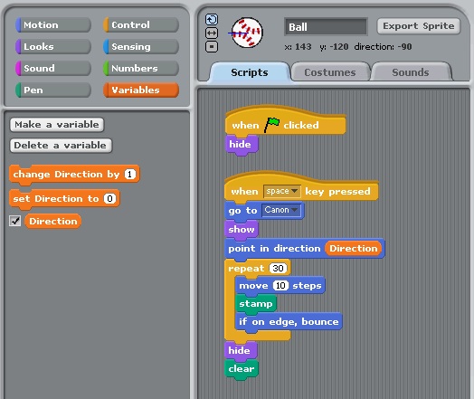
Task: Open the Sound blocks category
Action: point(53,69)
